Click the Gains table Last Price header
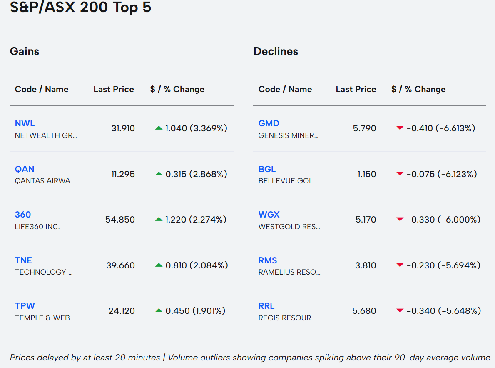Viewport: 495px width, 368px height. [x=114, y=89]
